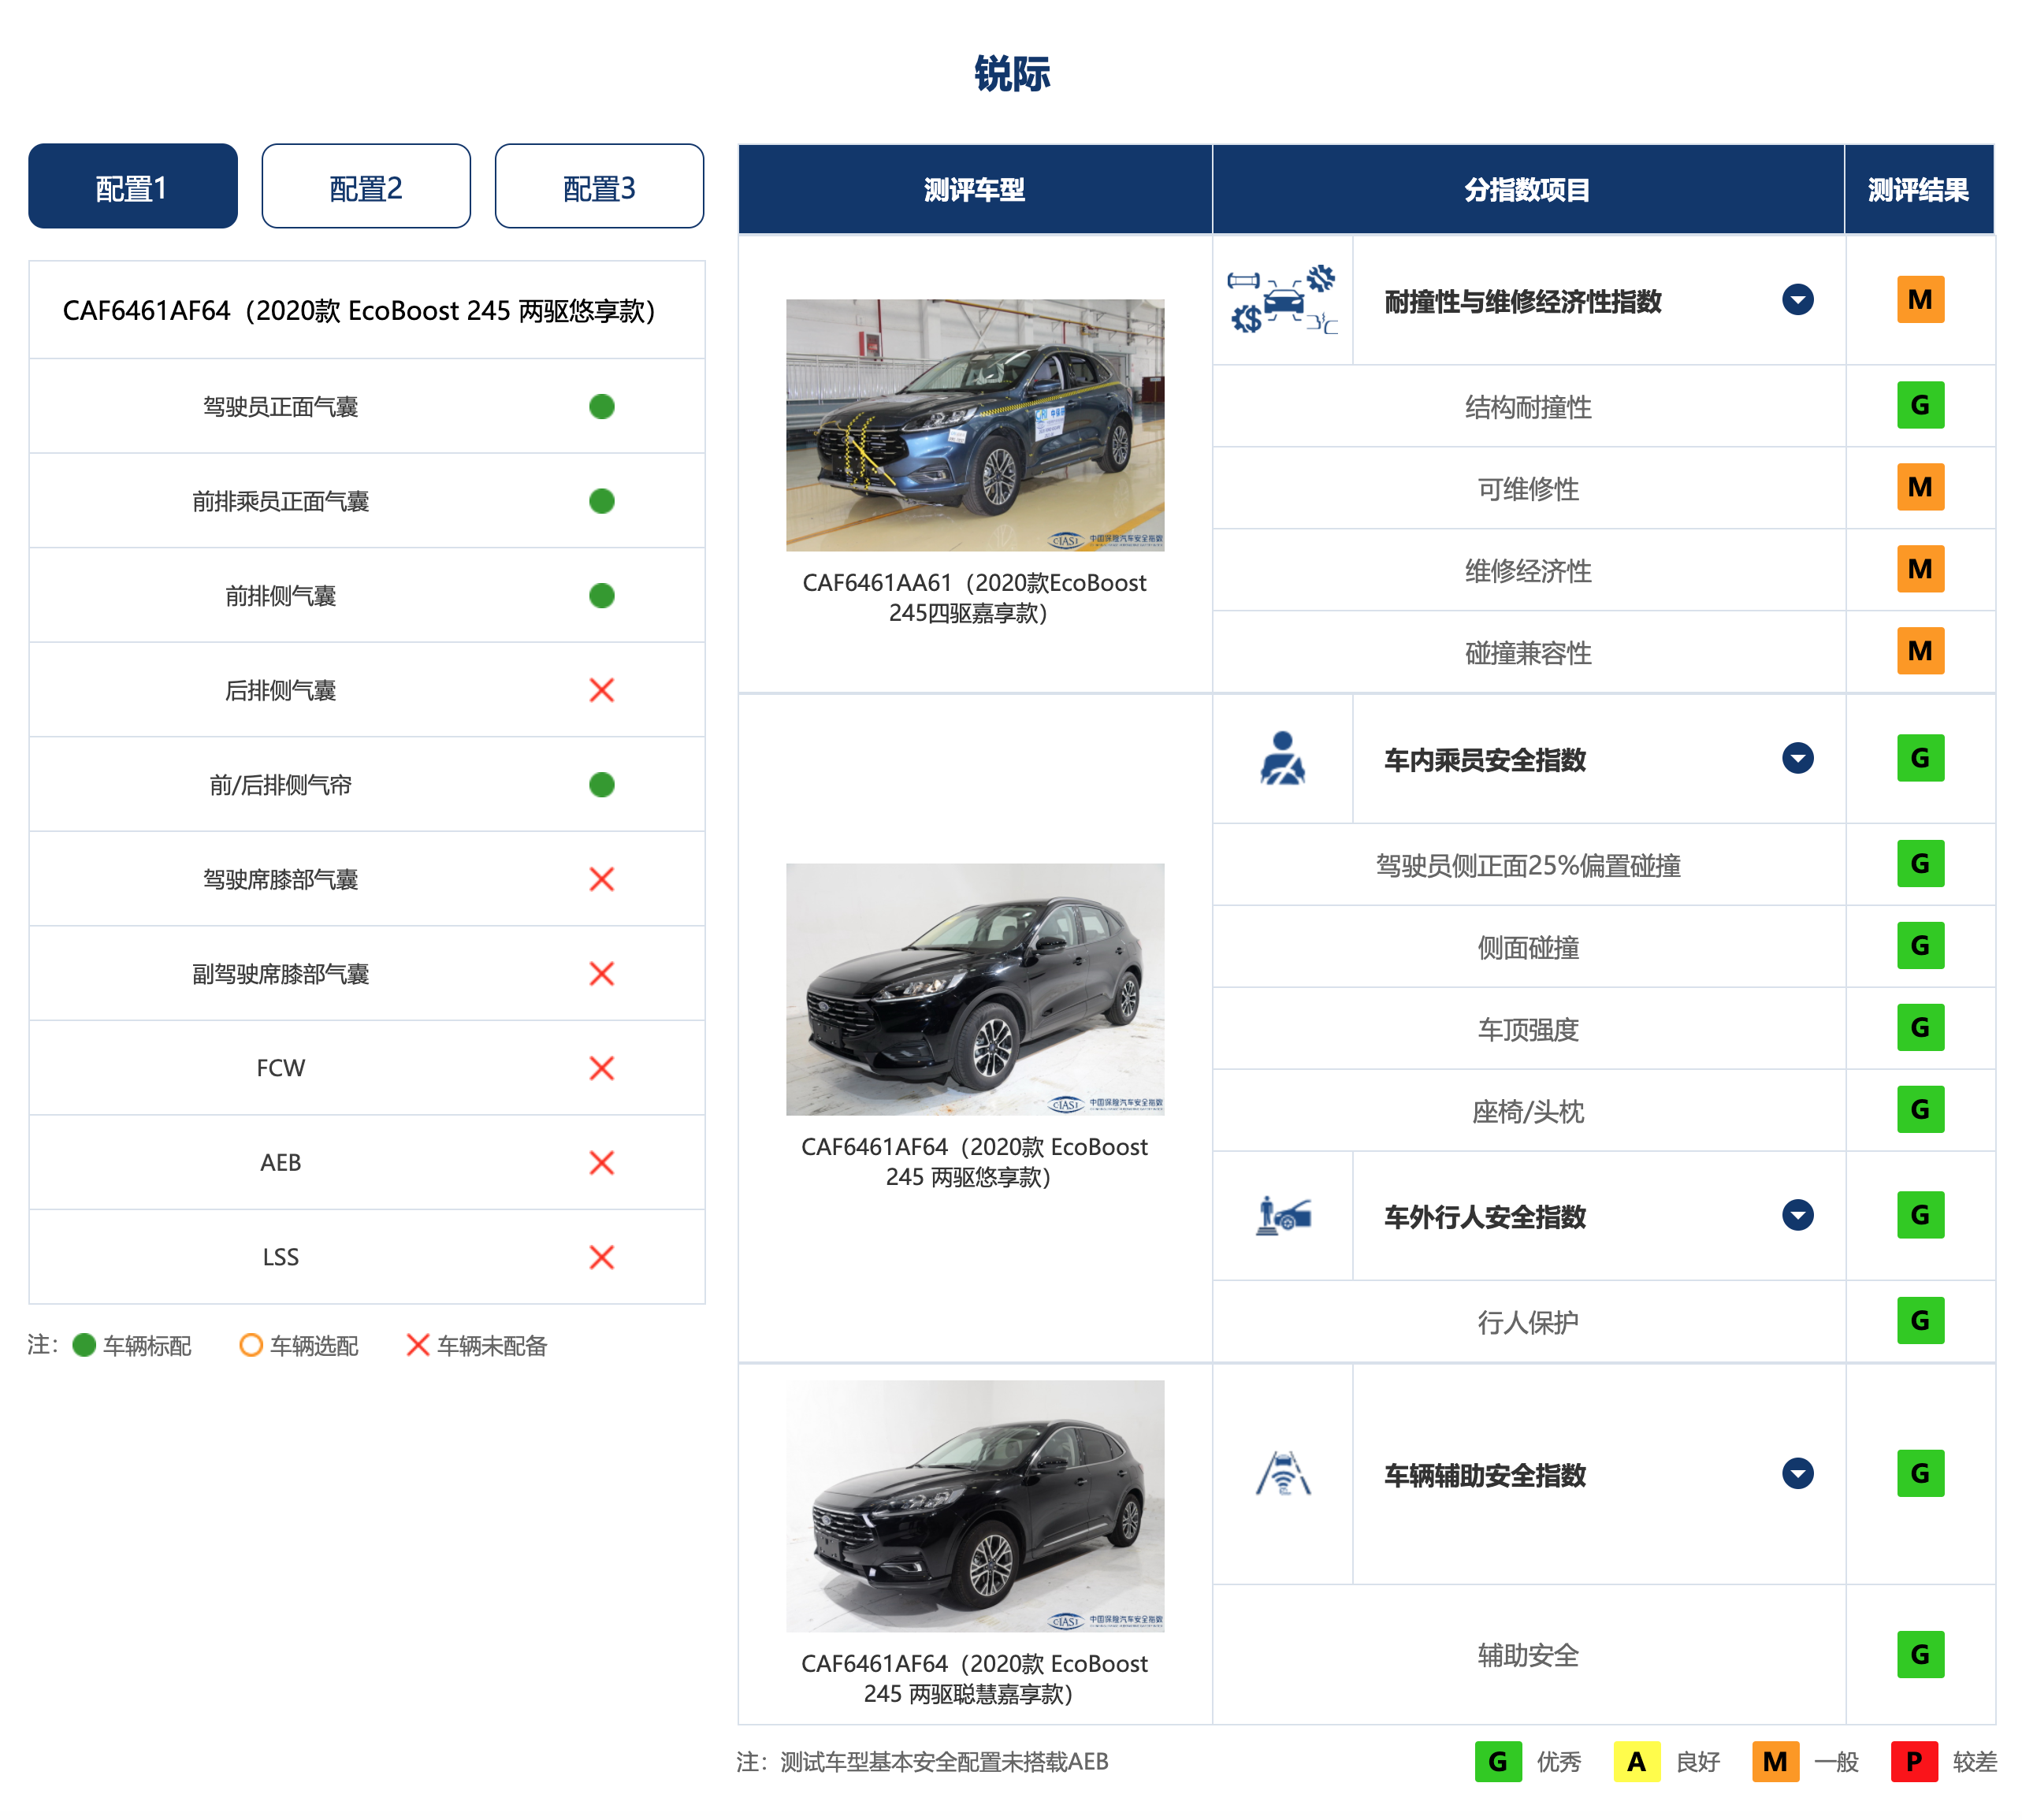The height and width of the screenshot is (1820, 2022).
Task: Switch to the 配置2 tab
Action: tap(366, 187)
